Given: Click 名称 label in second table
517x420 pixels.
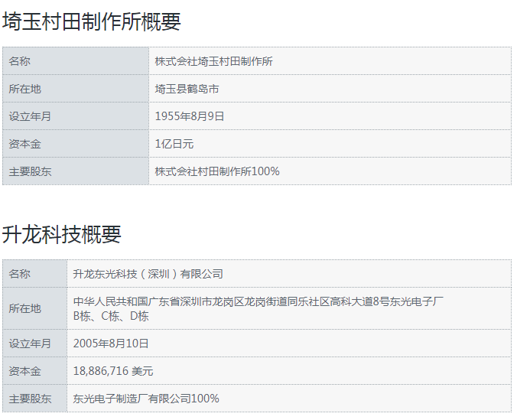Looking at the screenshot, I should click(x=20, y=273).
